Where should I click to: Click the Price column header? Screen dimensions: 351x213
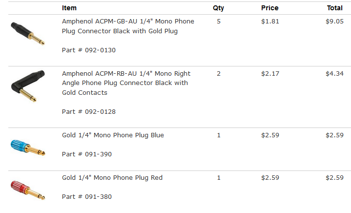[270, 8]
